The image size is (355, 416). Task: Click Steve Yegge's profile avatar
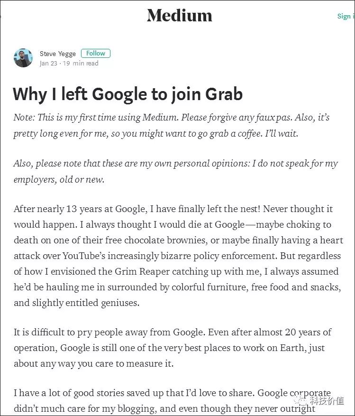(x=23, y=58)
